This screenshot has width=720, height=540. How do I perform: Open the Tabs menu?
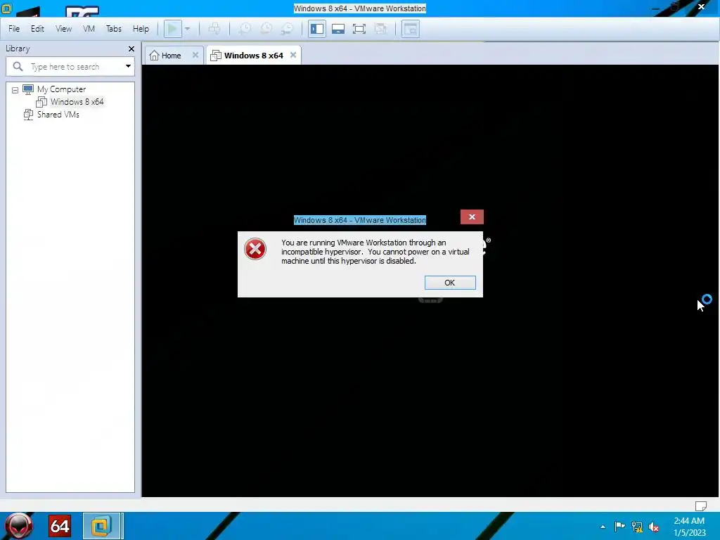tap(113, 28)
